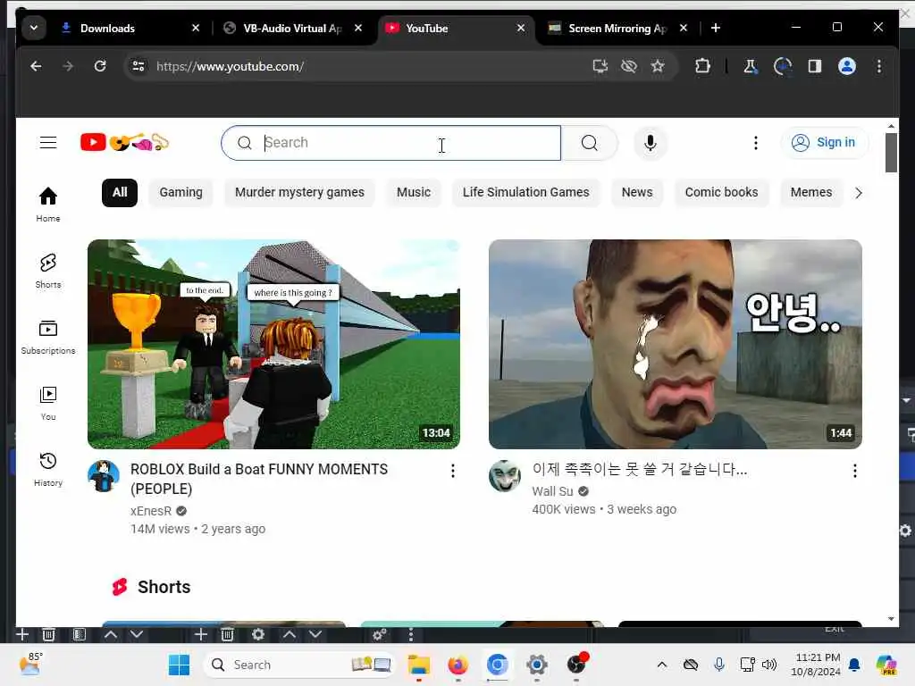
Task: Open Shorts from the sidebar
Action: [x=48, y=271]
